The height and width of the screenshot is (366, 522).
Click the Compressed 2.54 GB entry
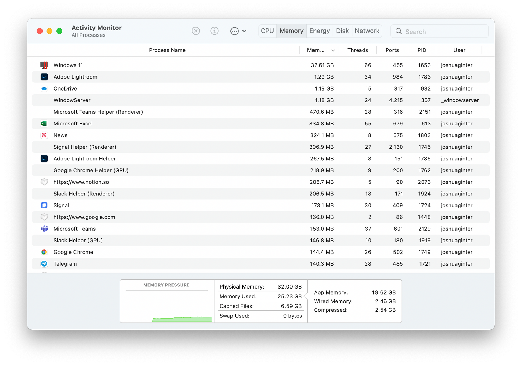click(x=355, y=310)
